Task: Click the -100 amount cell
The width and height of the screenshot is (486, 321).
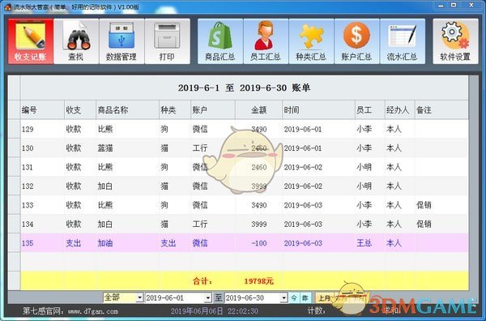Action: (x=259, y=243)
